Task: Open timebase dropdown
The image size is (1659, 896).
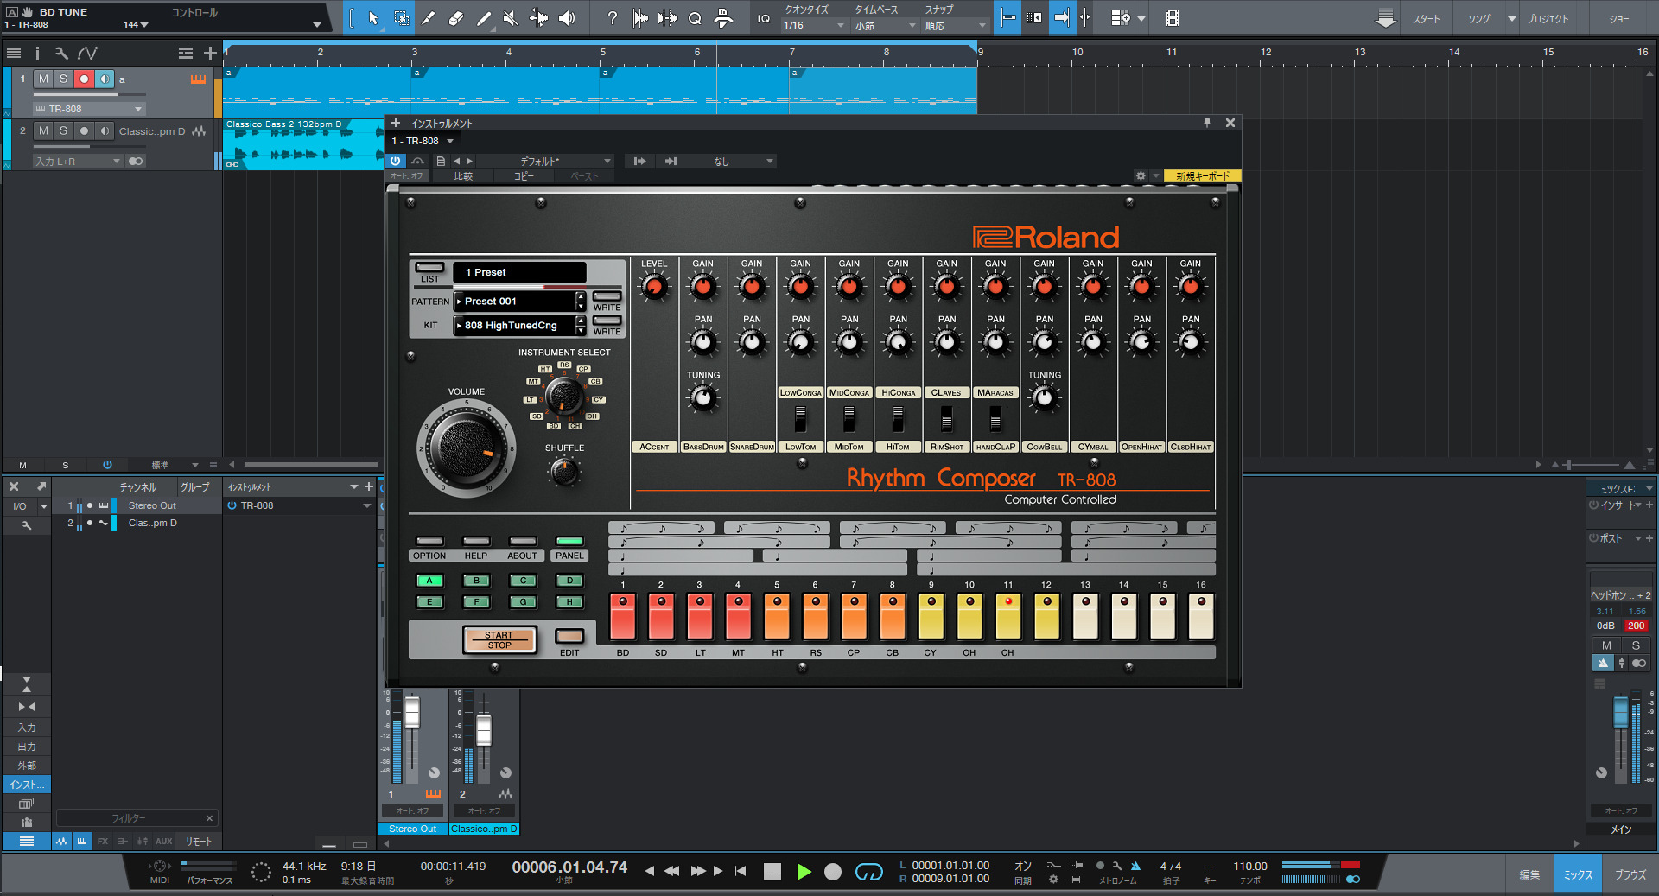Action: (885, 26)
